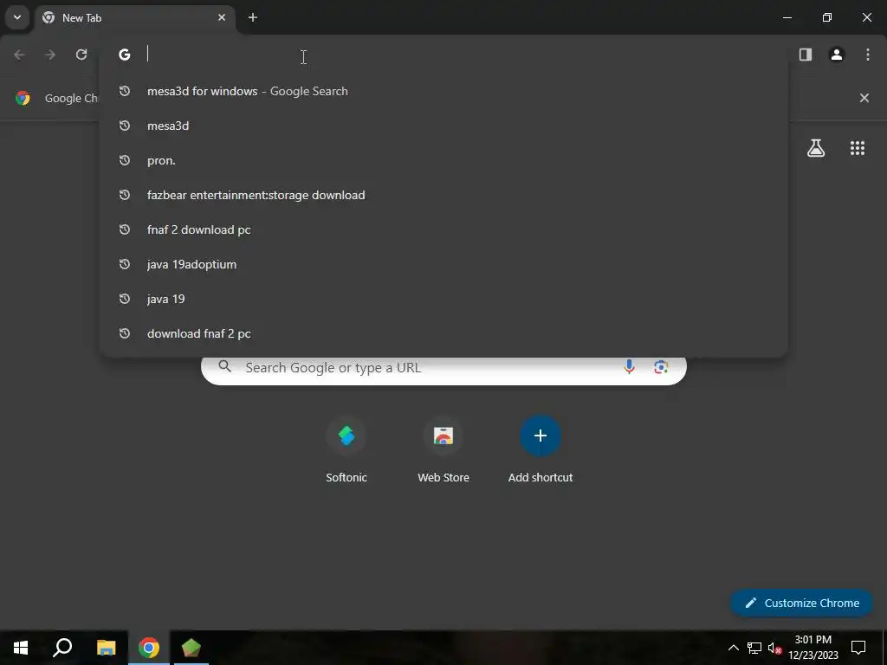Select the "java 19" suggestion
This screenshot has width=887, height=665.
(443, 299)
